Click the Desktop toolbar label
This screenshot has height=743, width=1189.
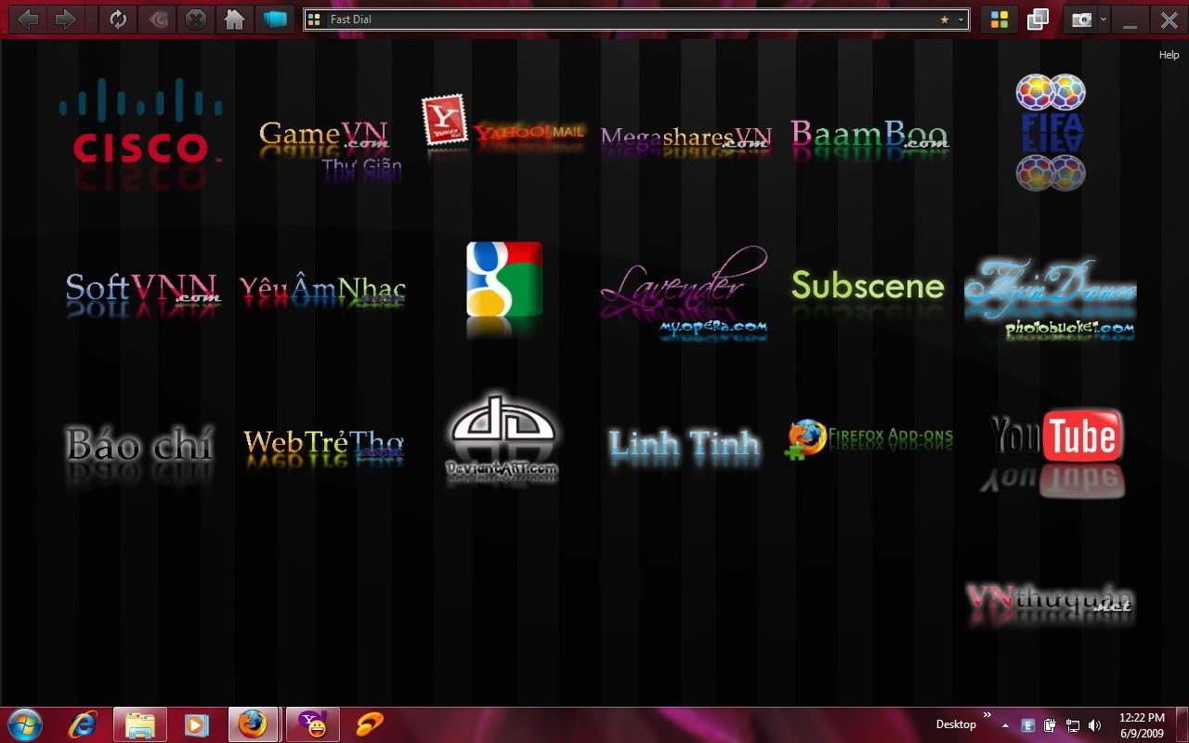[956, 724]
